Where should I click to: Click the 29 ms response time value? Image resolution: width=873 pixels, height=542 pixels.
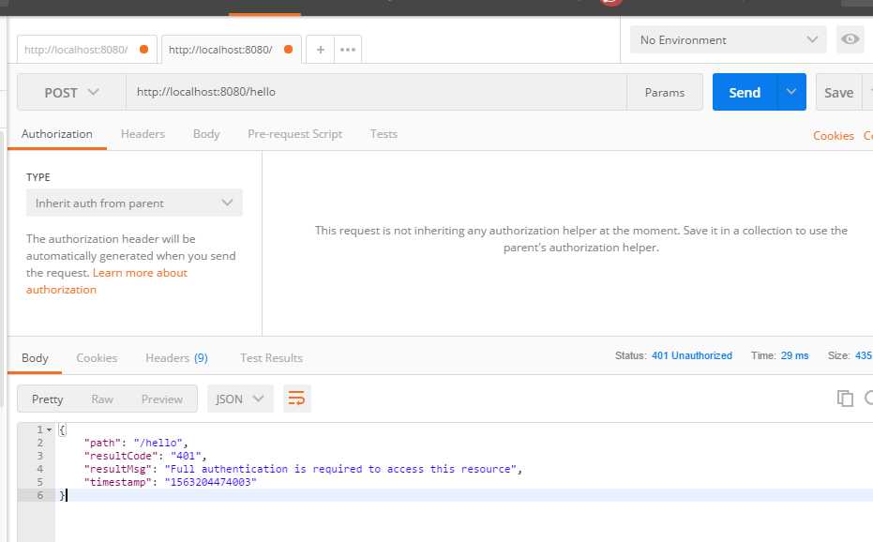point(794,356)
